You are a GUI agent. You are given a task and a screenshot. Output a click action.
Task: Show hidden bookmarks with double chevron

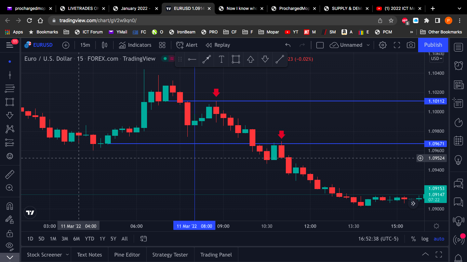tap(412, 32)
